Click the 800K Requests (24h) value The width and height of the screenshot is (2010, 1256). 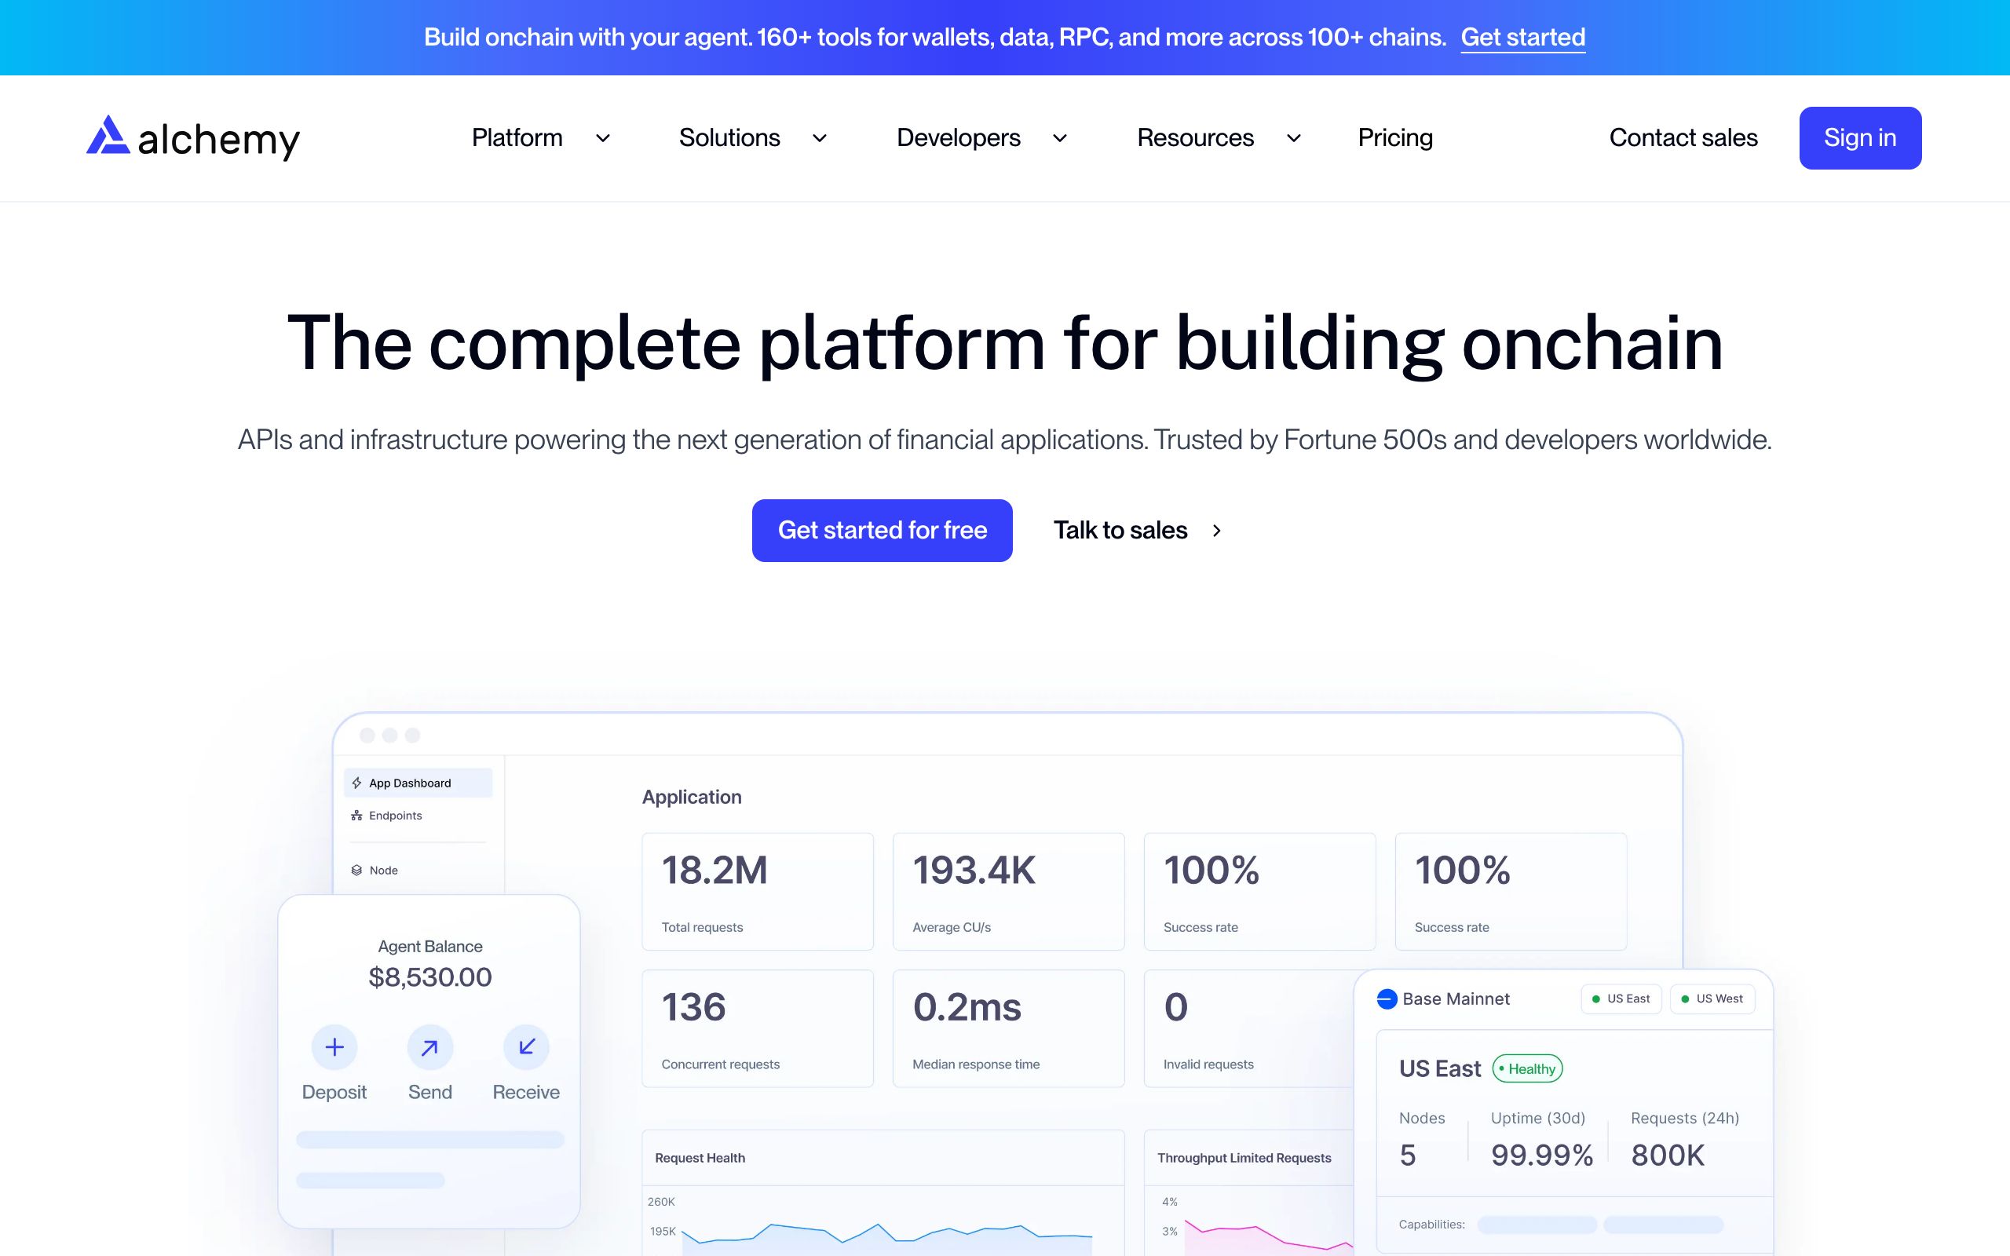(1668, 1155)
